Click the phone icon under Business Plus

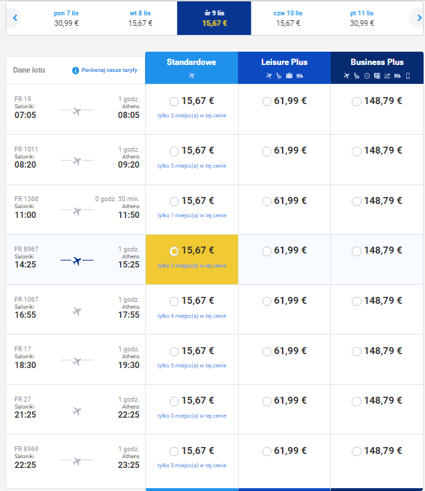pyautogui.click(x=408, y=75)
